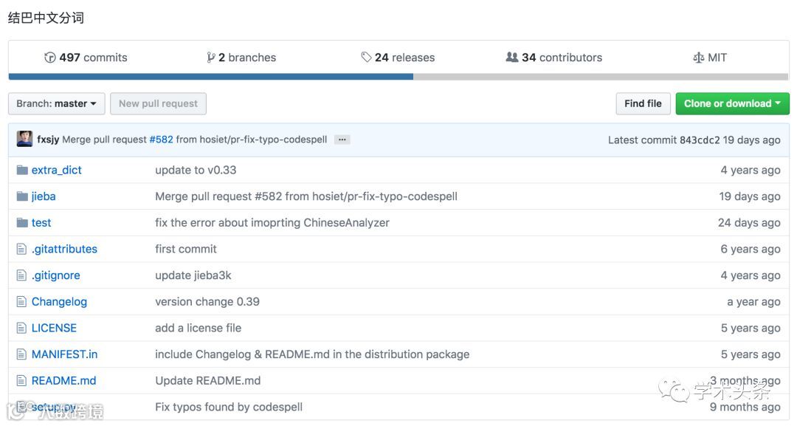This screenshot has width=797, height=426.
Task: Click the commits history clock icon
Action: pyautogui.click(x=50, y=58)
